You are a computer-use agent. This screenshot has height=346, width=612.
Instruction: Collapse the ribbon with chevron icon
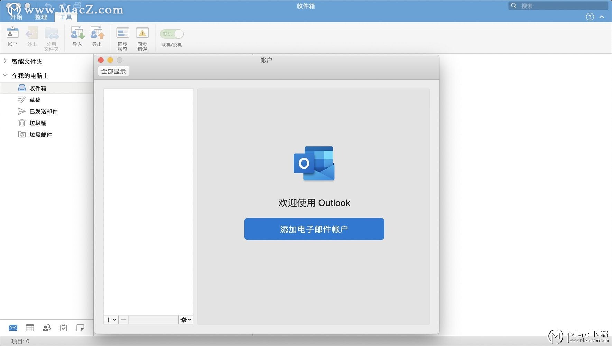(602, 17)
